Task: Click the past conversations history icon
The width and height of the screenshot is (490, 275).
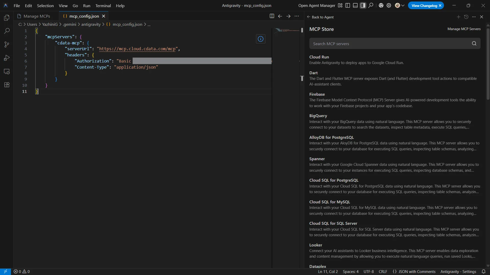Action: 466,17
